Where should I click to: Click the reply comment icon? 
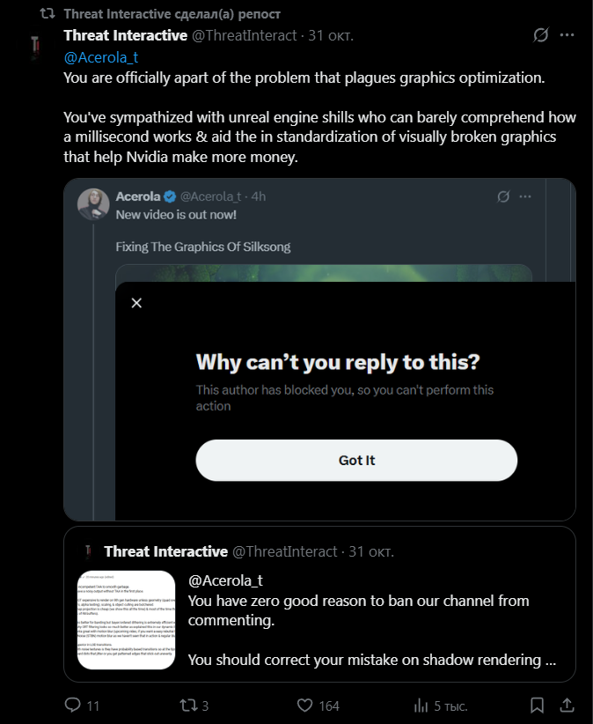coord(72,706)
